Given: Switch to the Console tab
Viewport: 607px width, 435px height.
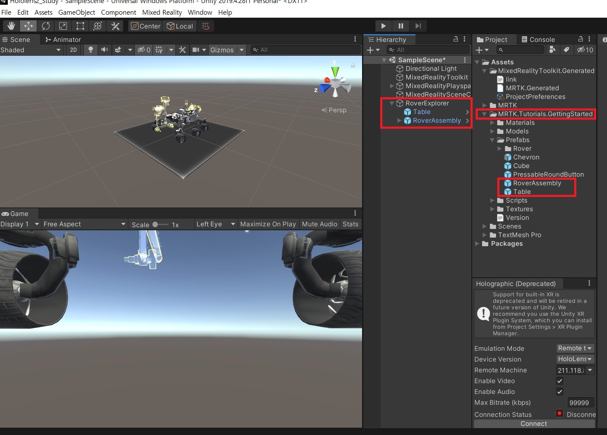Looking at the screenshot, I should pyautogui.click(x=538, y=39).
